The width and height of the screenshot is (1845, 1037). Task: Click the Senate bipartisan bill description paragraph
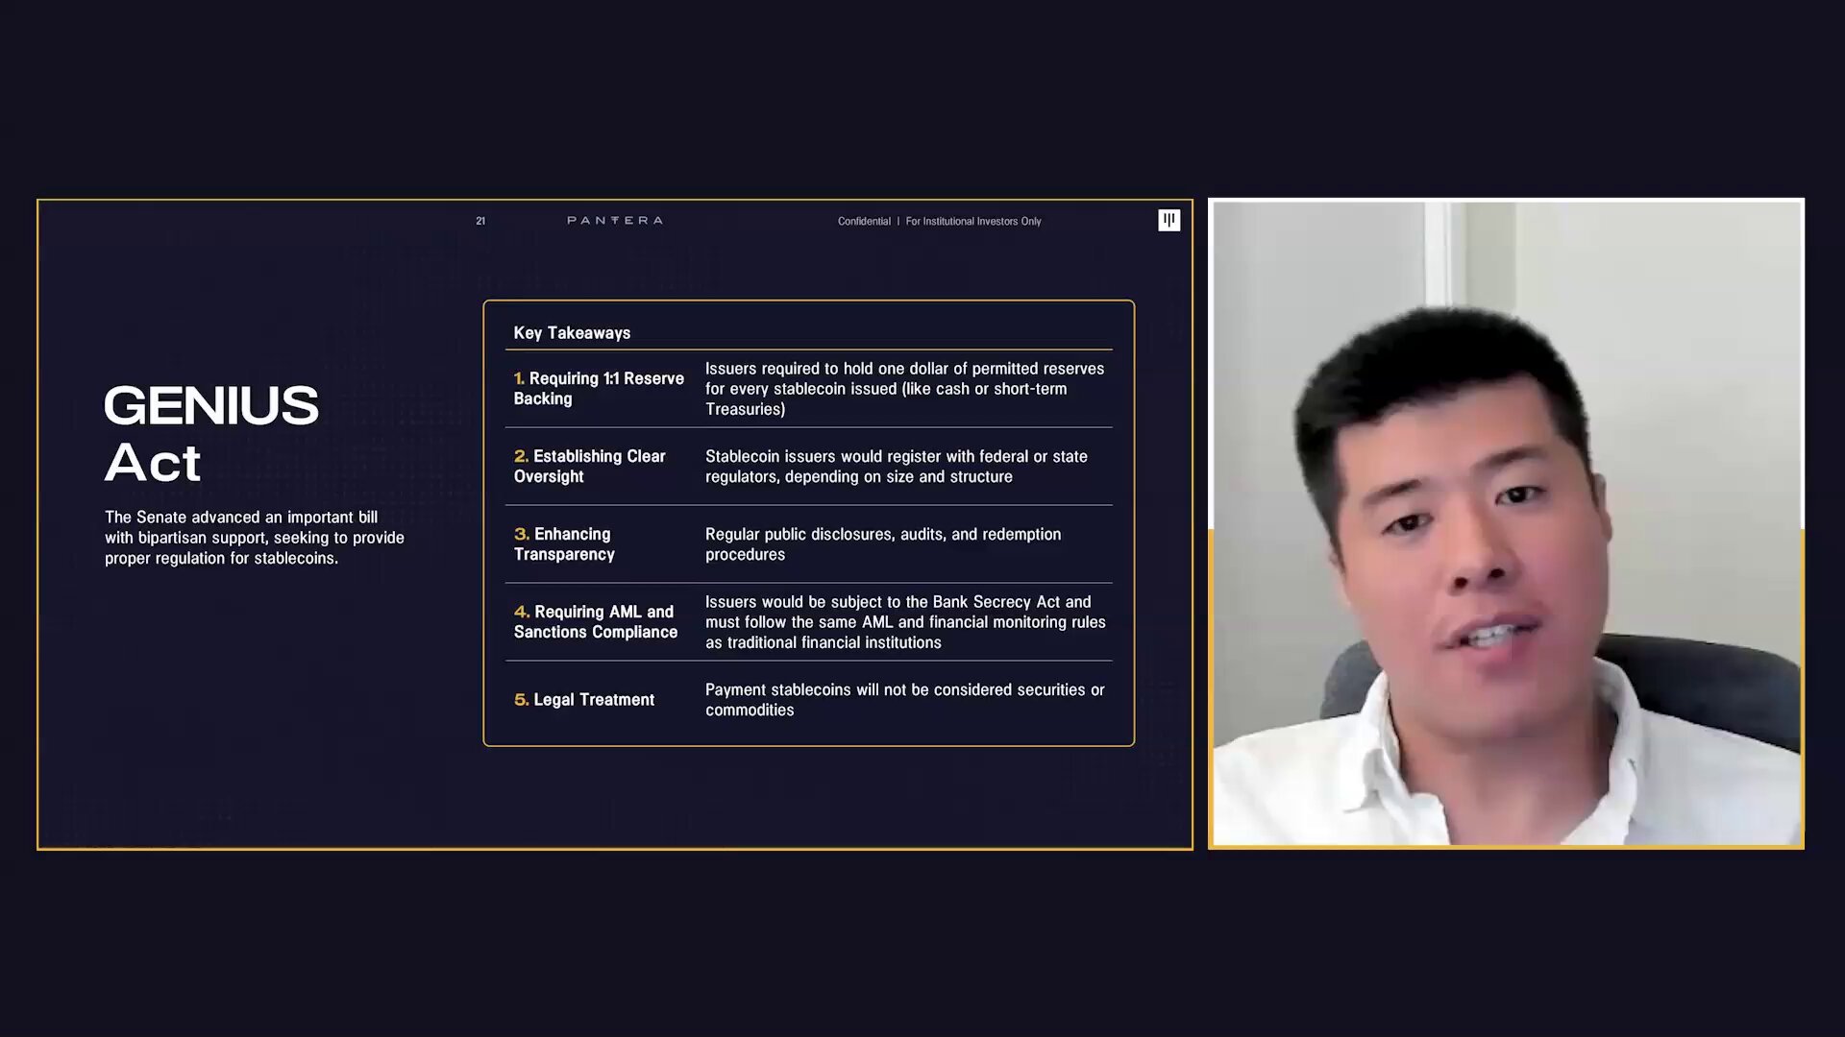tap(254, 538)
